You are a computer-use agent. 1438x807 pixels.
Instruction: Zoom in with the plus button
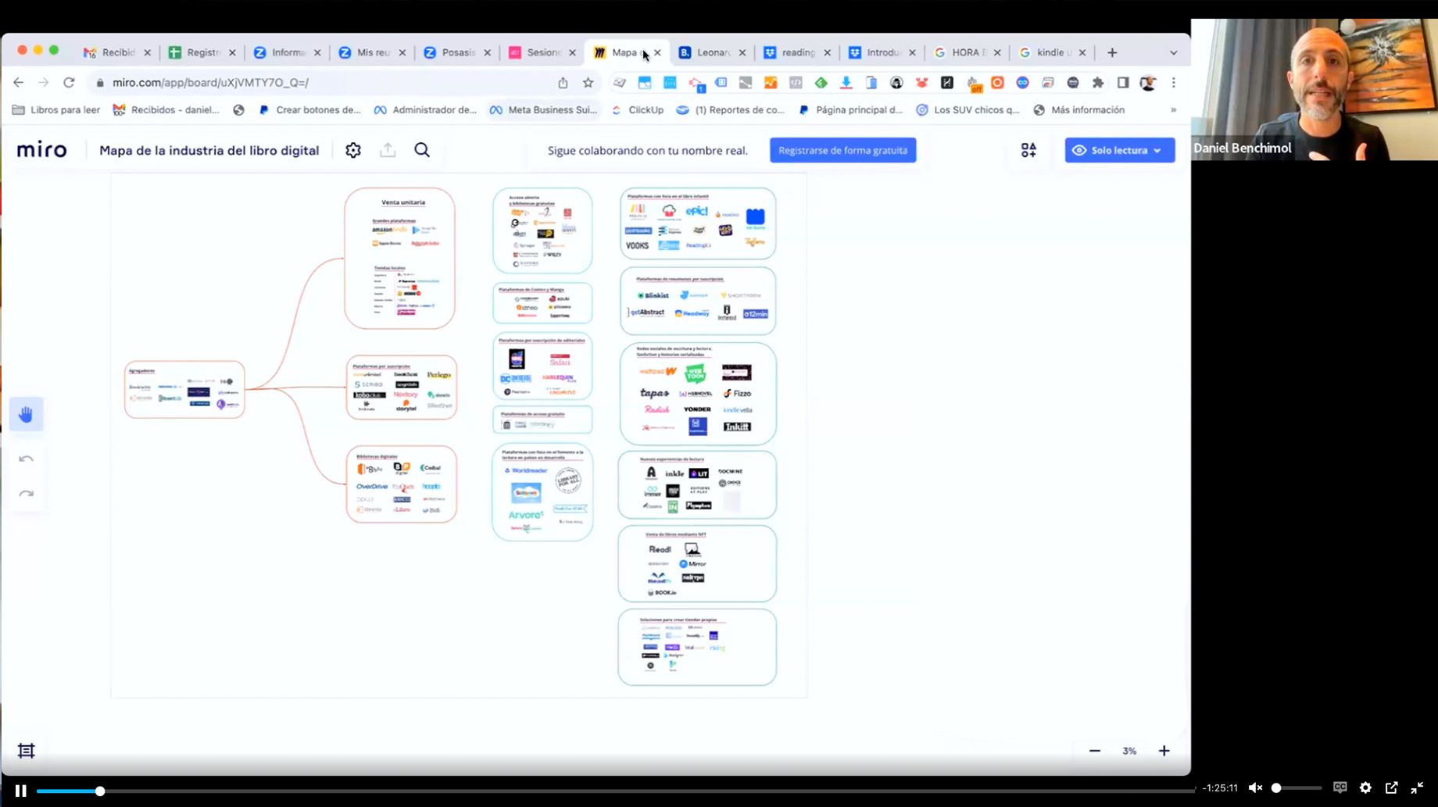pyautogui.click(x=1164, y=751)
